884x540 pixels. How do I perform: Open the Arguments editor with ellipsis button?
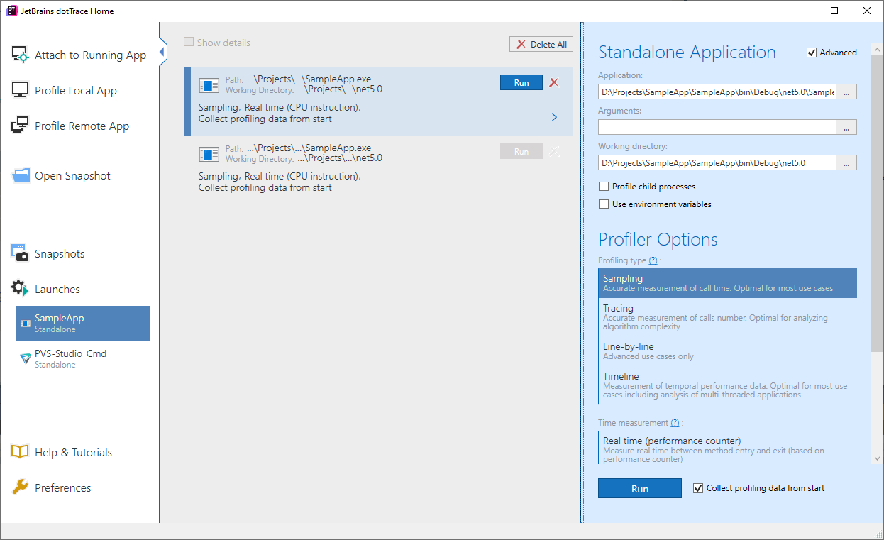click(846, 128)
